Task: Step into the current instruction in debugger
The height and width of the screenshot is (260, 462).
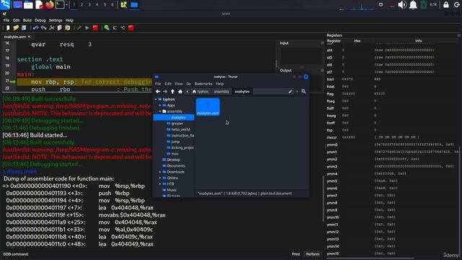Action: [x=123, y=27]
